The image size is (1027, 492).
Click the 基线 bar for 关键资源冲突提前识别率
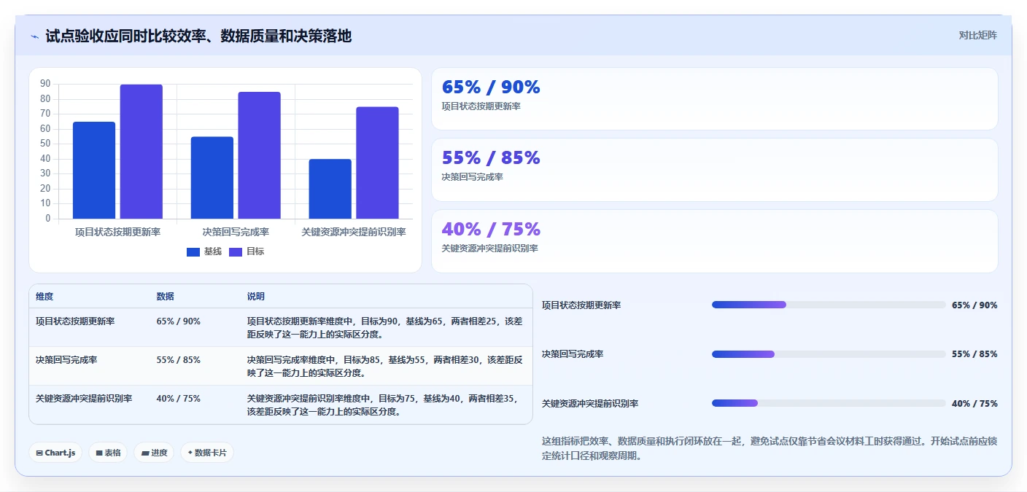(330, 189)
